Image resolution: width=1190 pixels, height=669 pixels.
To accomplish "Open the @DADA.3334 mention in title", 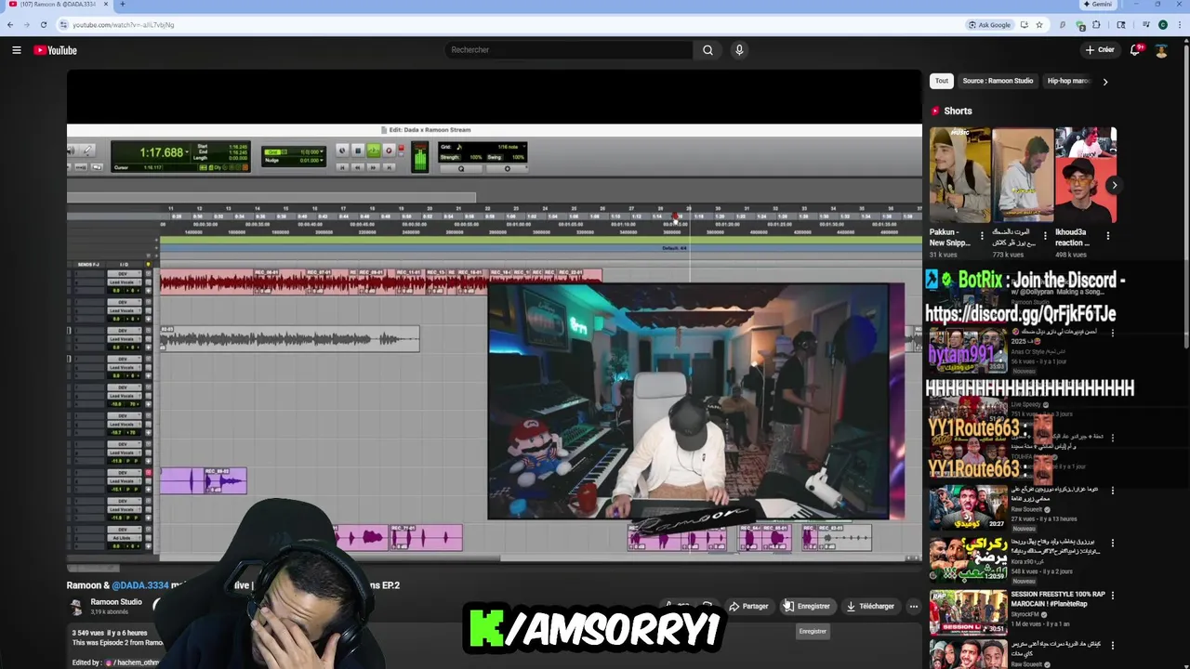I will (x=140, y=585).
